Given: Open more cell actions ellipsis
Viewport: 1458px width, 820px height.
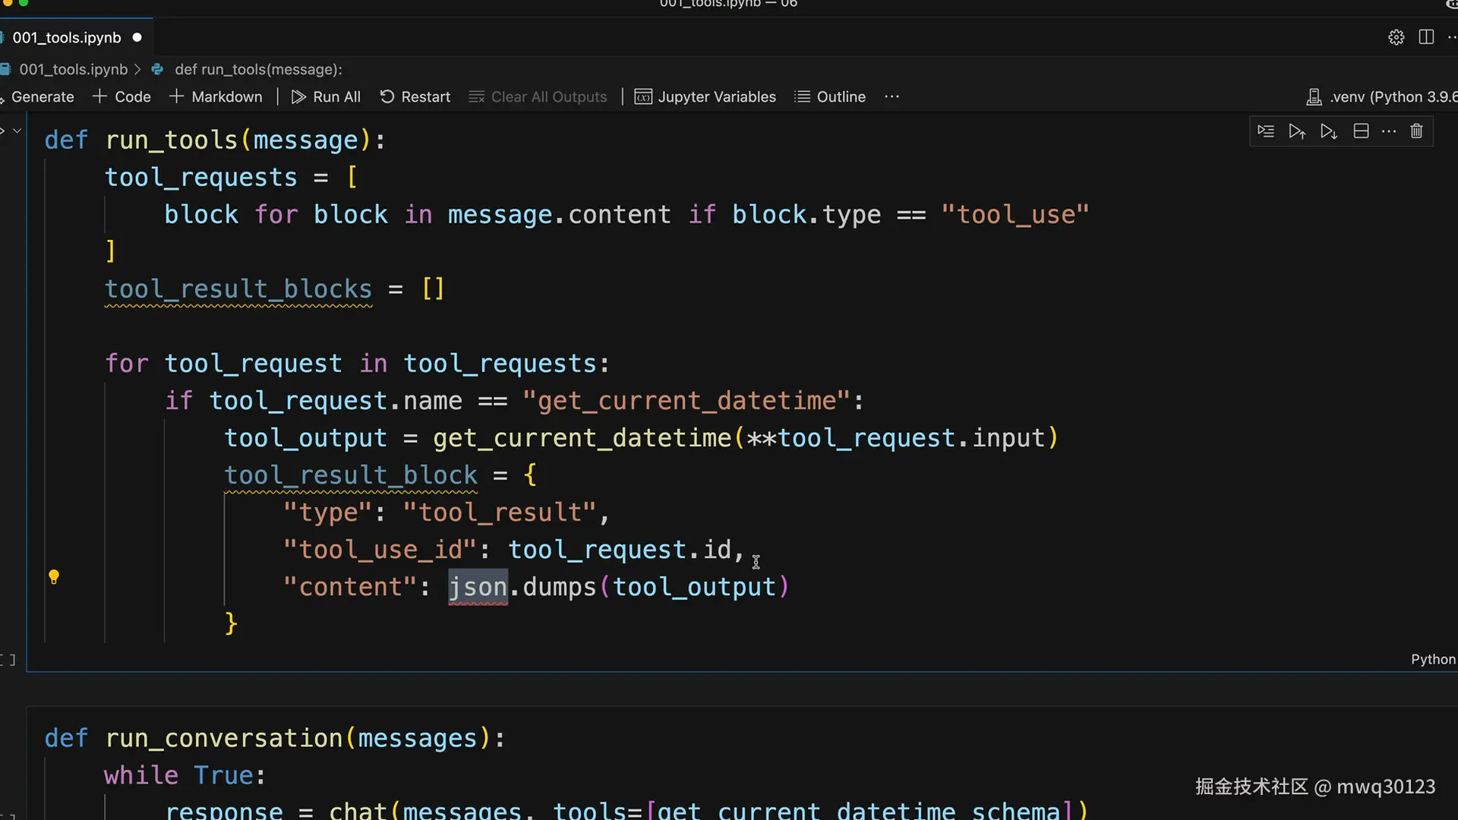Looking at the screenshot, I should [1389, 131].
